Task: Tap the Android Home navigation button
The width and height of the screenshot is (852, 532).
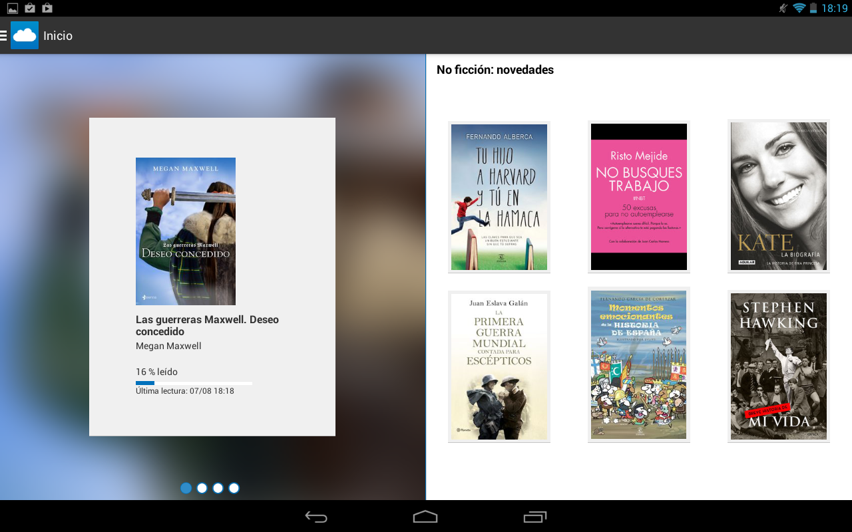Action: tap(425, 517)
